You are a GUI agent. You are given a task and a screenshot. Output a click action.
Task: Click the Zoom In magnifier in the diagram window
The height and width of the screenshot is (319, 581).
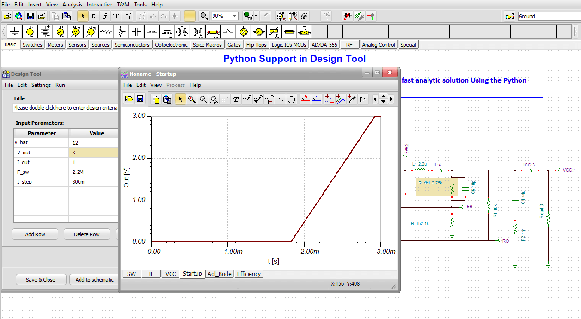191,99
